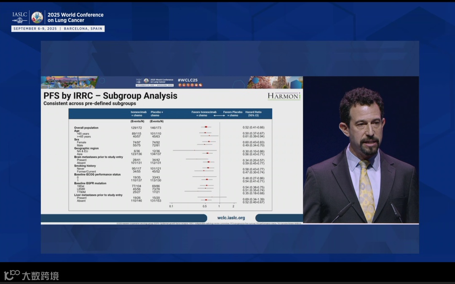The width and height of the screenshot is (455, 284).
Task: Click events value '129/172' for overall population
Action: (x=136, y=128)
